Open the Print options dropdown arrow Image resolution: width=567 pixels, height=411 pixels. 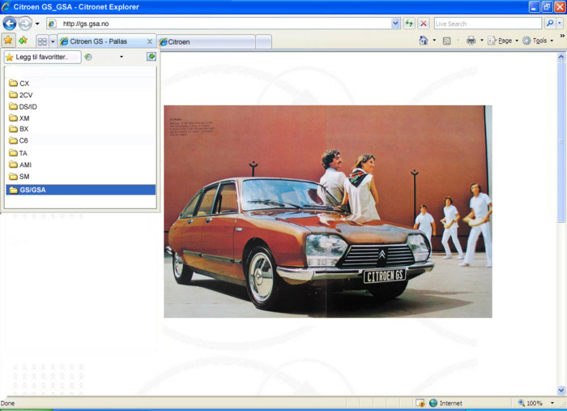click(x=482, y=41)
